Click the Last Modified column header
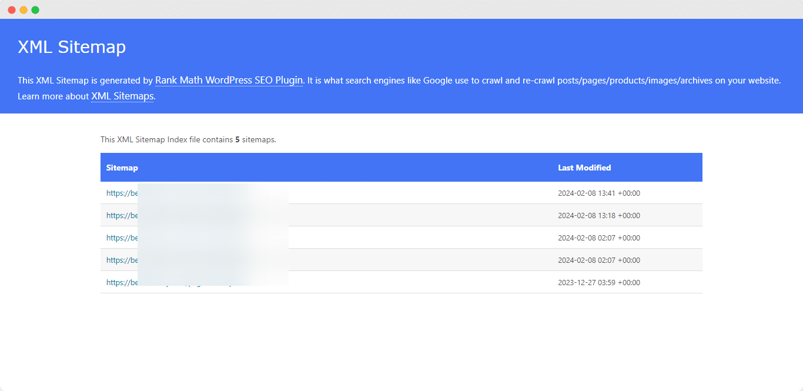Viewport: 803px width, 391px height. point(584,168)
